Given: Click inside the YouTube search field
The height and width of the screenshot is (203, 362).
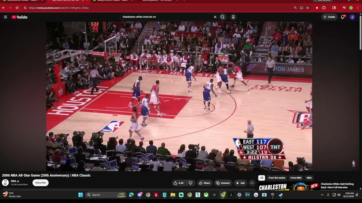Looking at the screenshot, I should tap(167, 17).
